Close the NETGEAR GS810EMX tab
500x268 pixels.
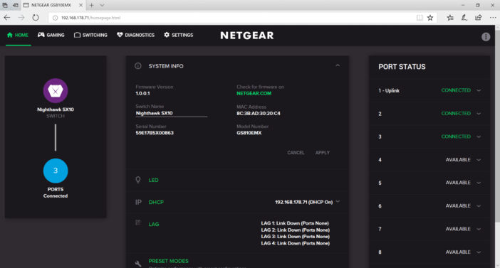[x=80, y=5]
